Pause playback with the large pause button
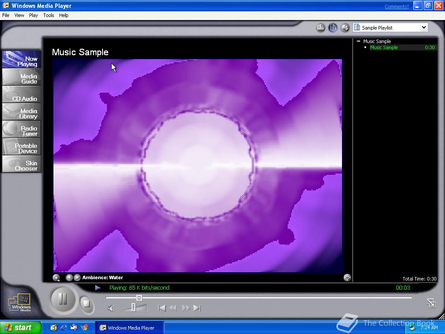This screenshot has height=334, width=445. [63, 299]
